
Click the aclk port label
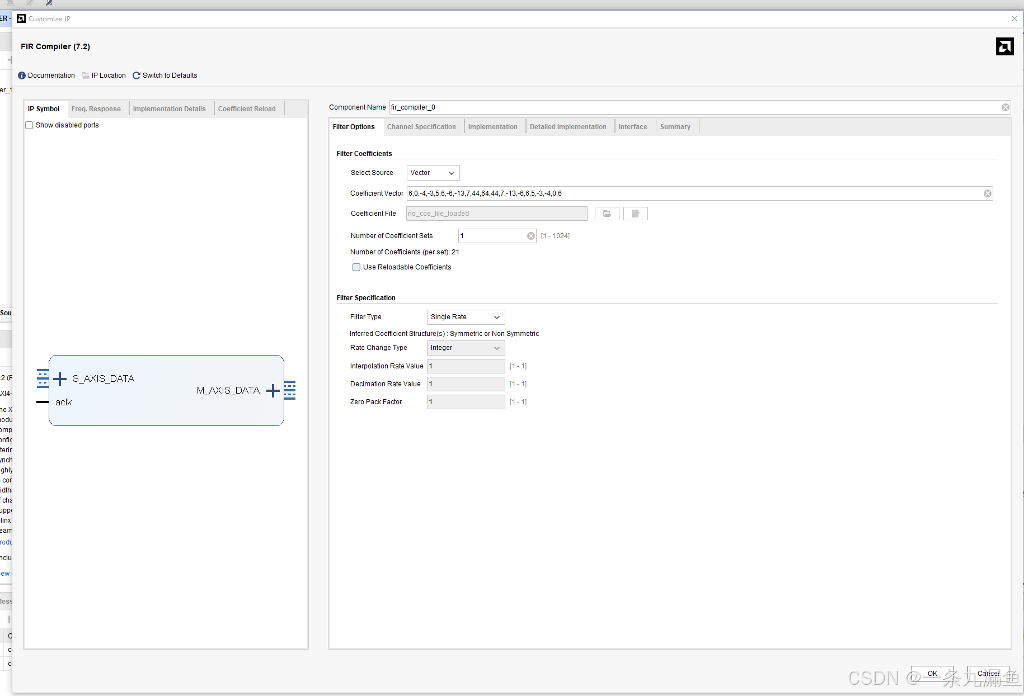point(64,403)
